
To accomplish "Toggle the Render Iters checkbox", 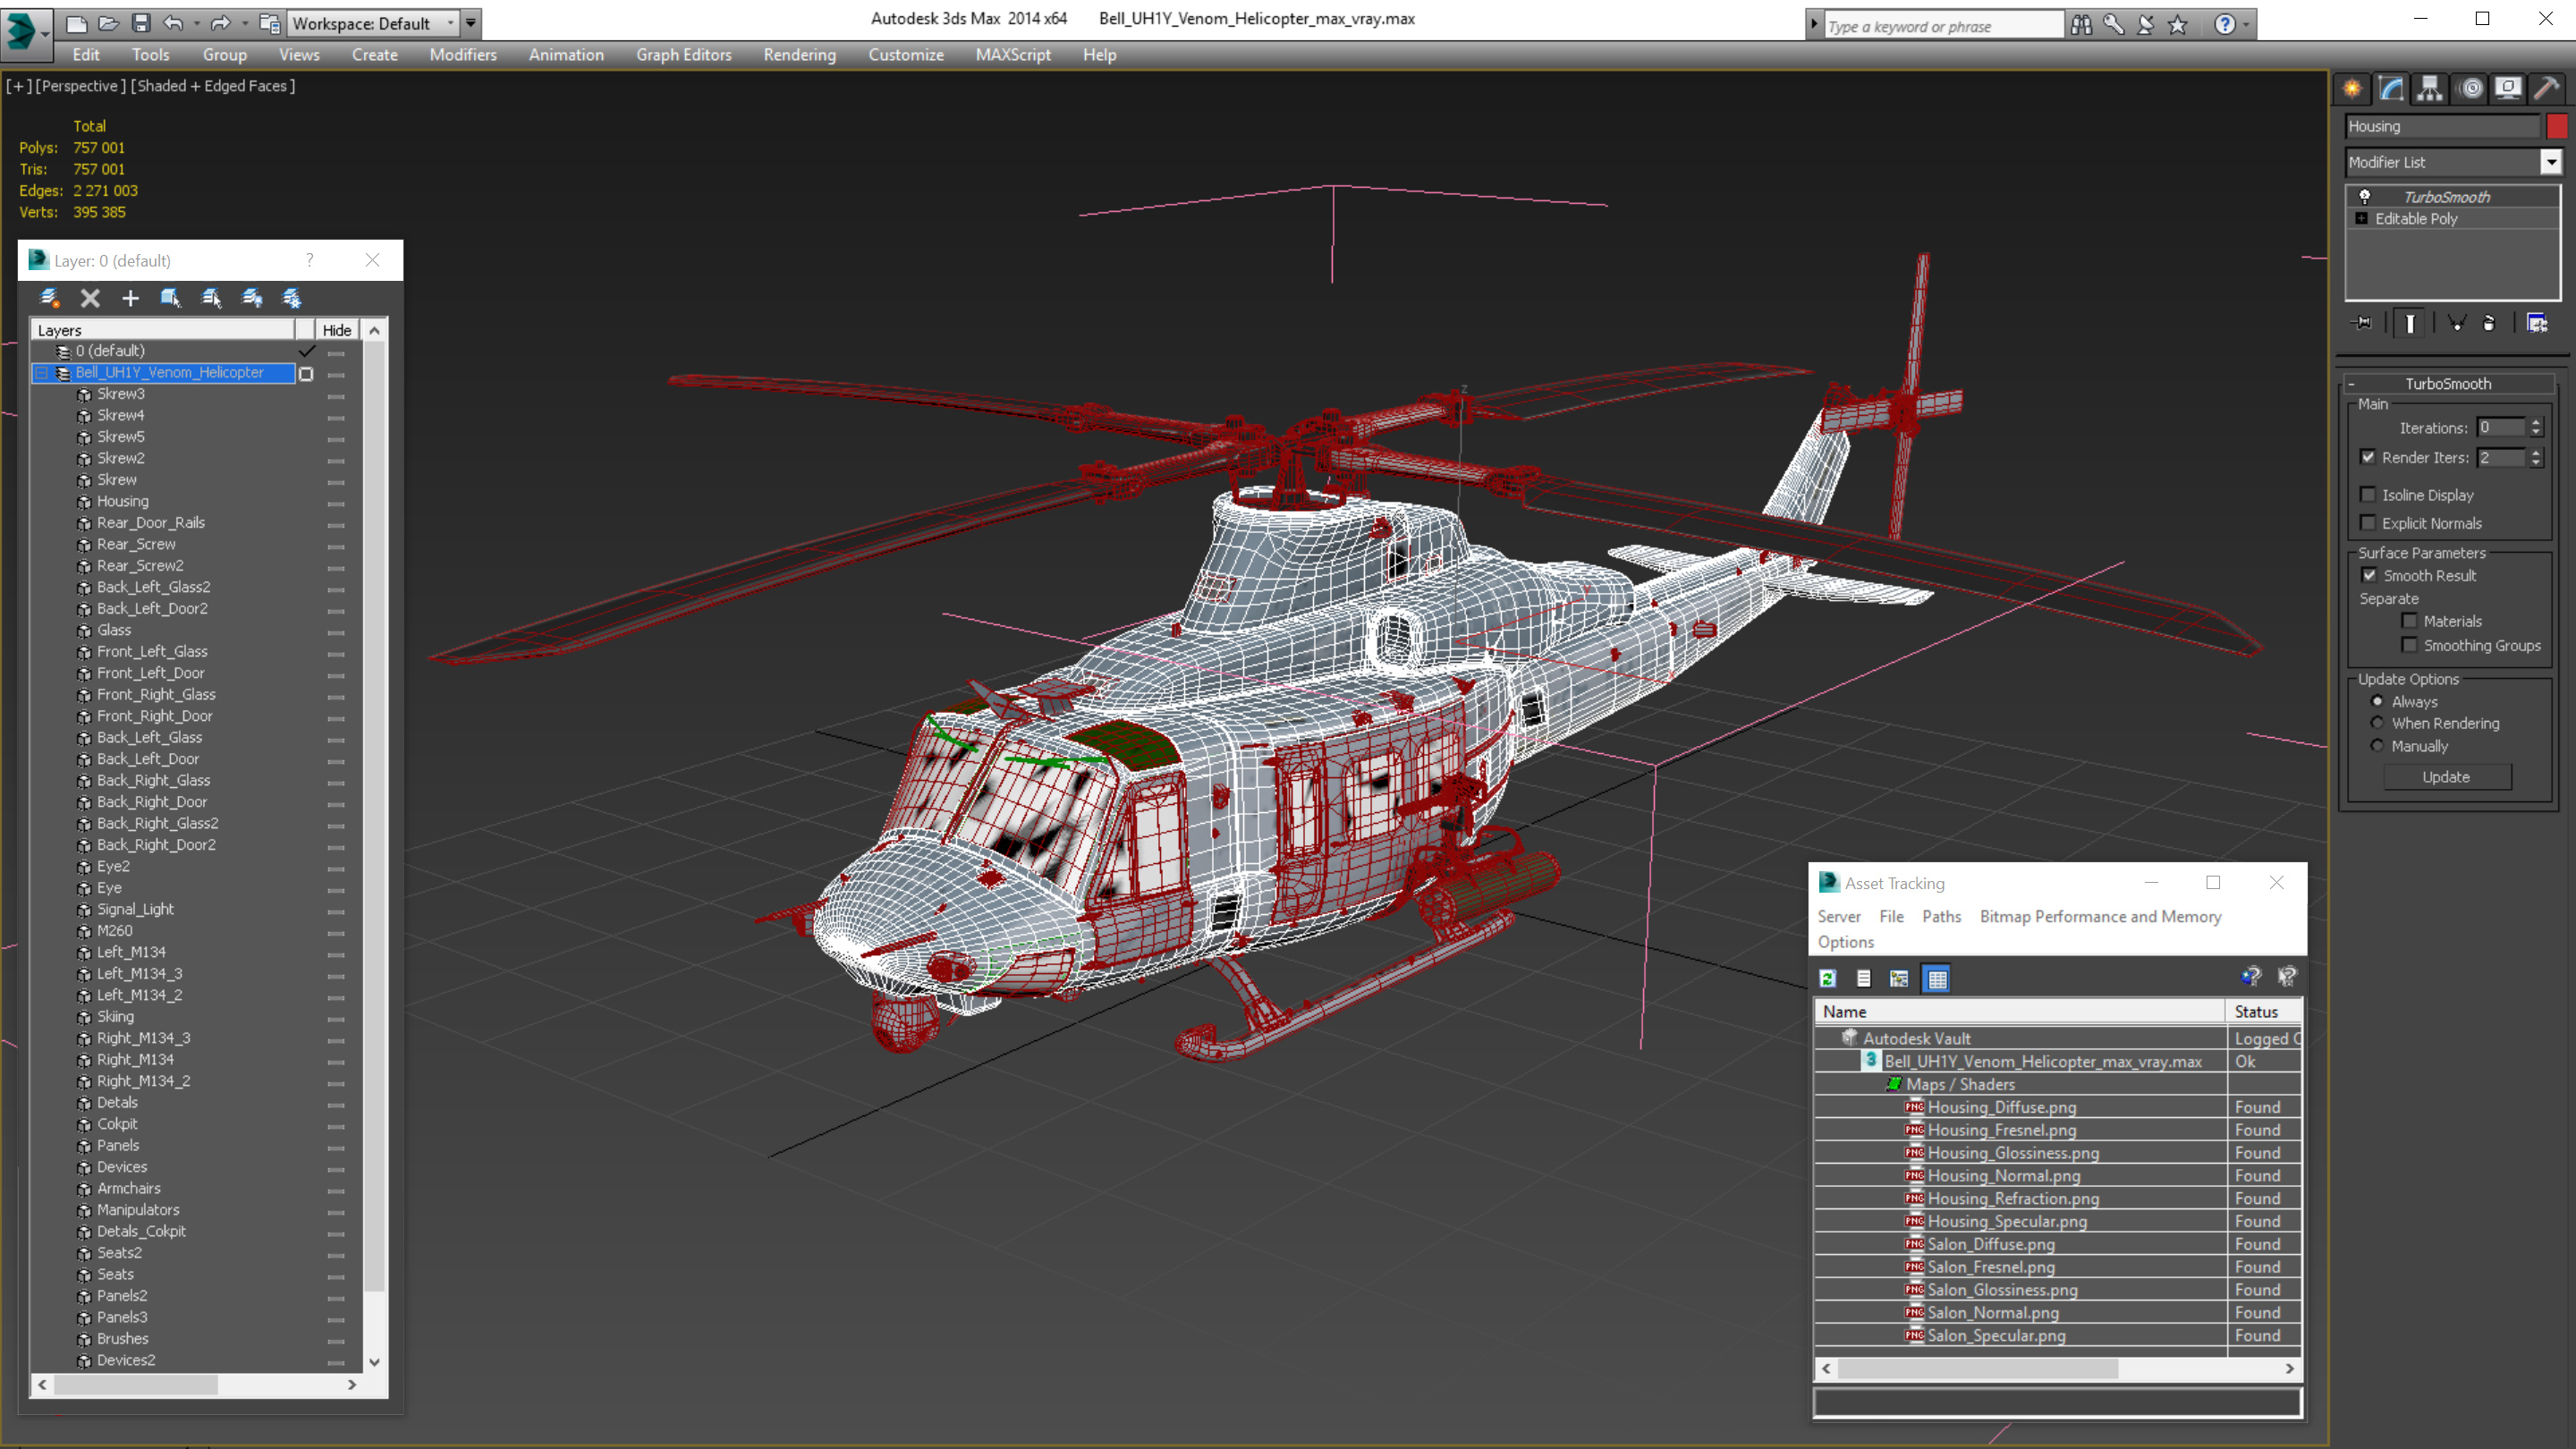I will (2368, 457).
